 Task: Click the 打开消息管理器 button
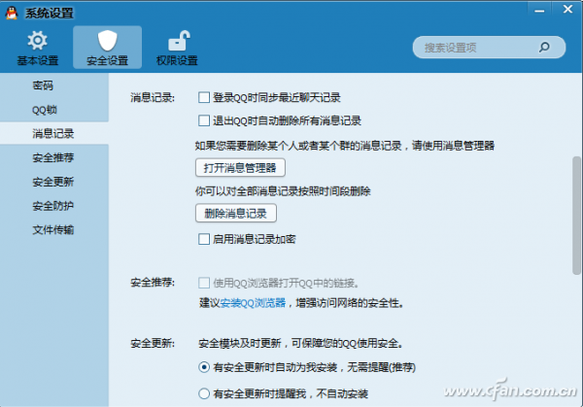(x=240, y=168)
